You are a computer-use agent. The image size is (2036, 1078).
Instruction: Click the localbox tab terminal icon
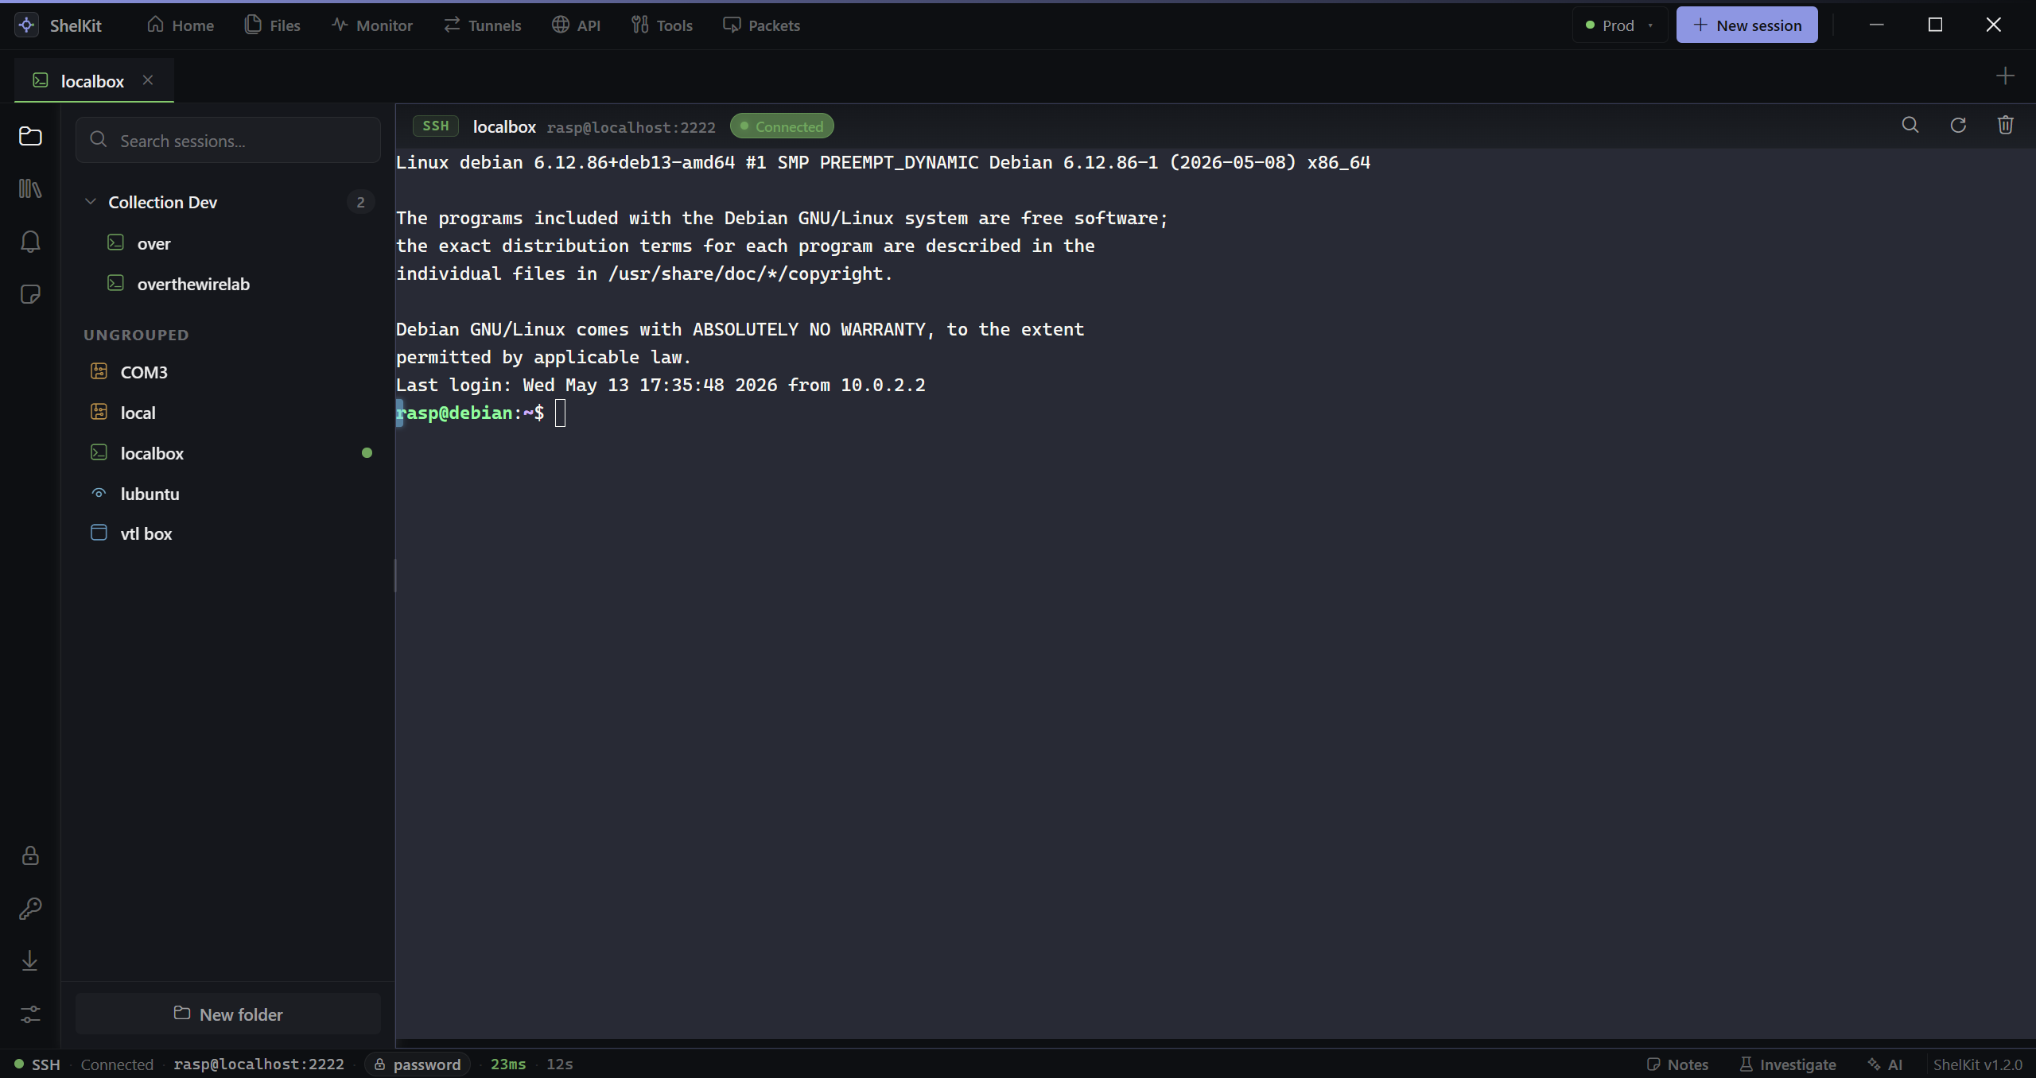41,80
